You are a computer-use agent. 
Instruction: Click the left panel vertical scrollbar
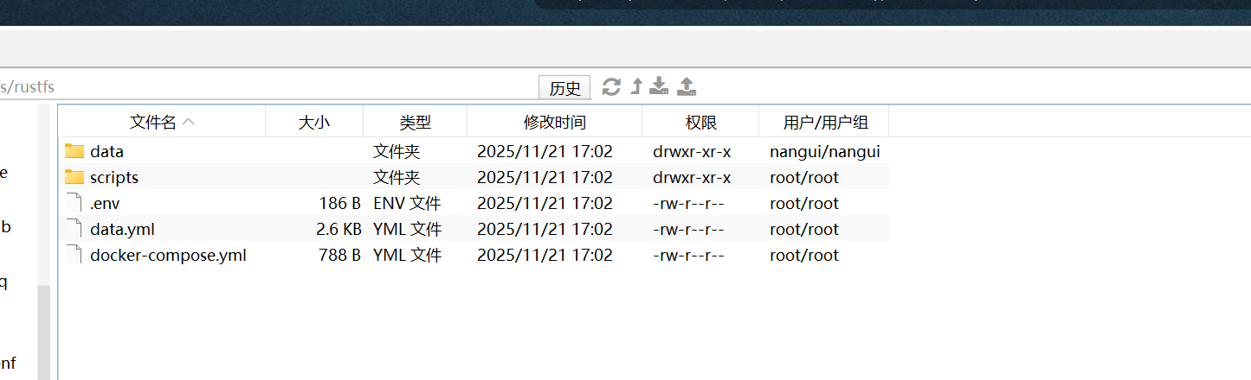click(43, 328)
